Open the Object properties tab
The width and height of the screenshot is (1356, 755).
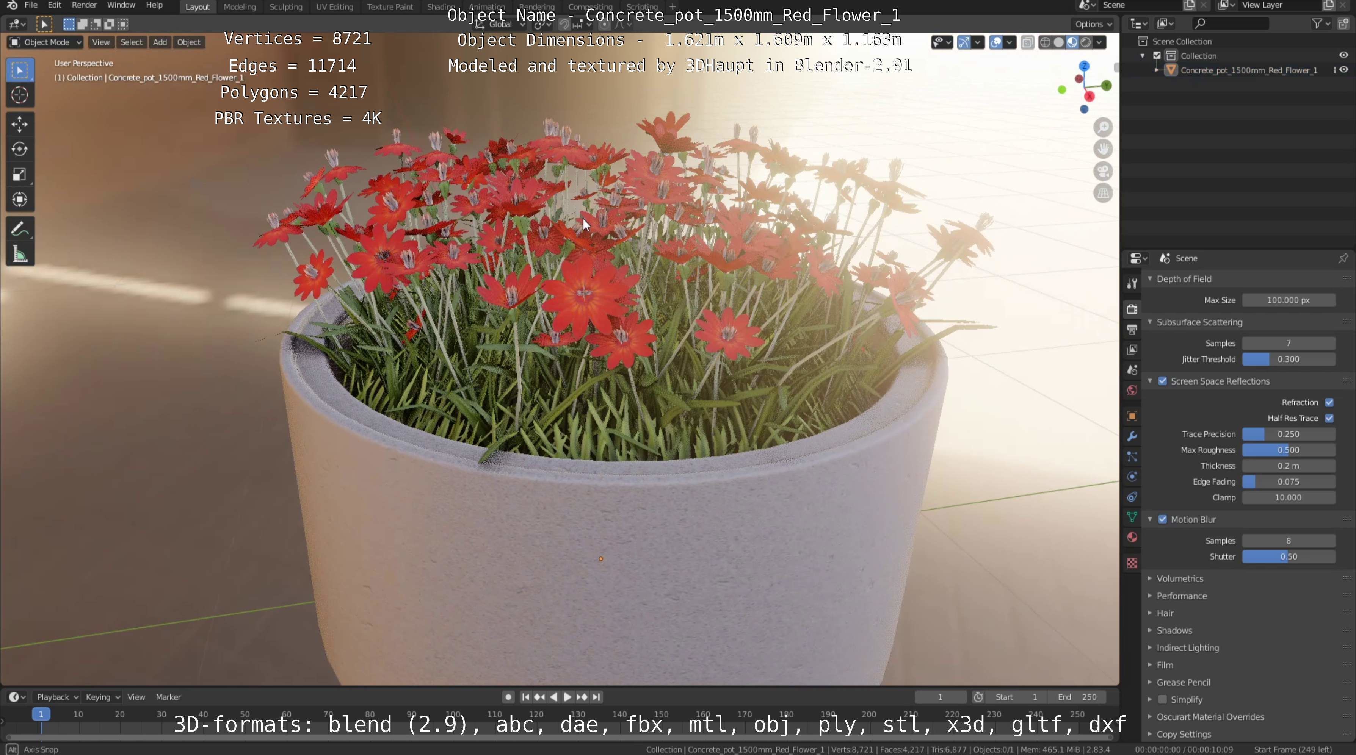pyautogui.click(x=1132, y=416)
